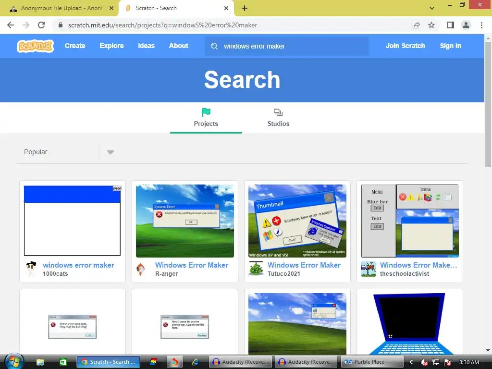
Task: Visit the 1000cats profile name
Action: (x=56, y=273)
